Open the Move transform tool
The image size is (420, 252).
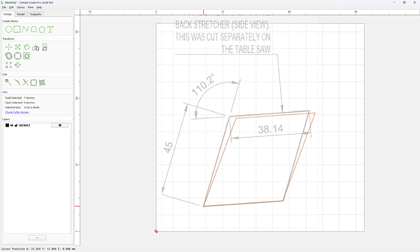(x=9, y=47)
